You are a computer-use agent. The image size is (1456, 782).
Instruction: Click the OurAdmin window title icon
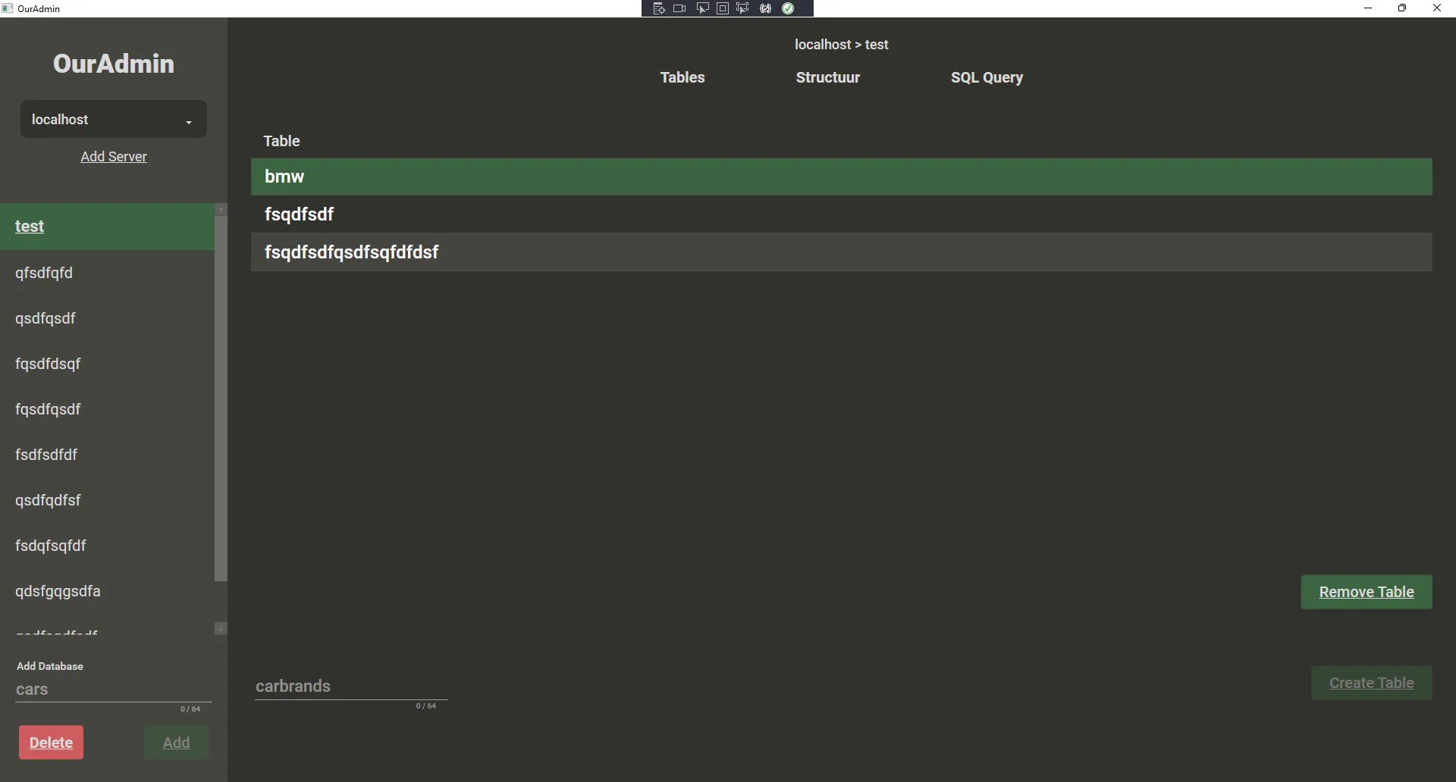(x=8, y=8)
